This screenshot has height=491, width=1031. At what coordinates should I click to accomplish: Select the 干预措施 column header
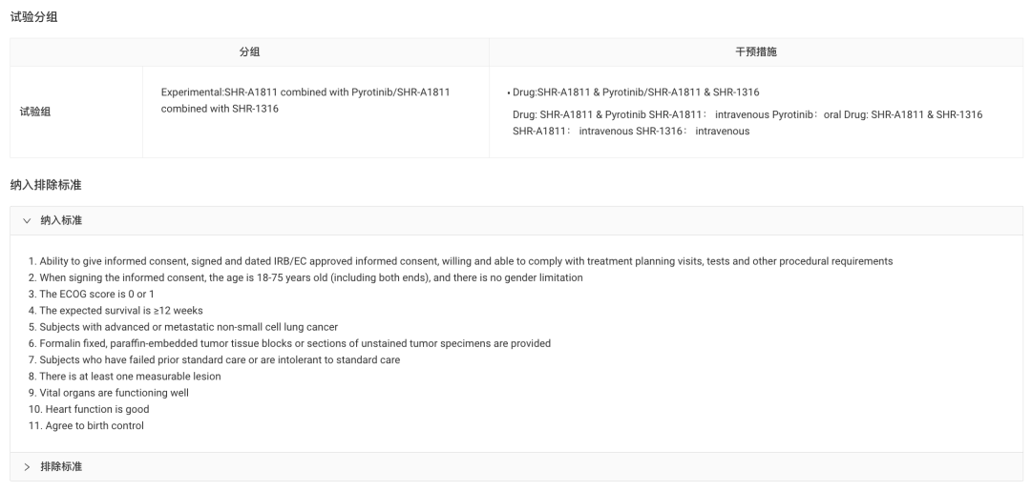coord(755,51)
